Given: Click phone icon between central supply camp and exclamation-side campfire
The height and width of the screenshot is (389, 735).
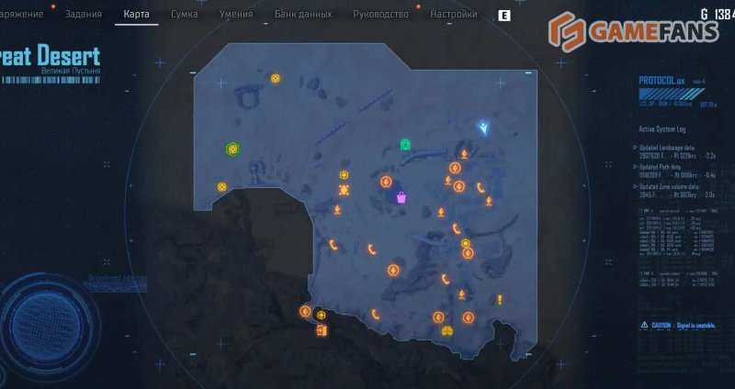Looking at the screenshot, I should [x=446, y=280].
